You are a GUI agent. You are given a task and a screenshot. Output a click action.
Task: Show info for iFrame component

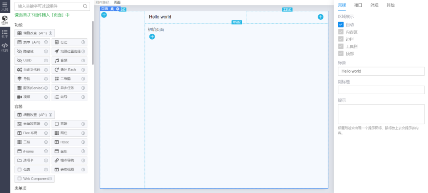(x=46, y=151)
